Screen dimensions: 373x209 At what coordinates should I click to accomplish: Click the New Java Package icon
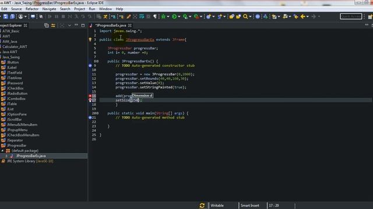(209, 16)
